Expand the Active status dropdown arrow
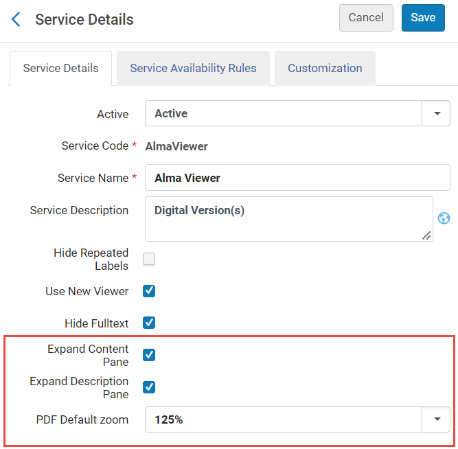Screen dimensions: 458x449 click(437, 113)
